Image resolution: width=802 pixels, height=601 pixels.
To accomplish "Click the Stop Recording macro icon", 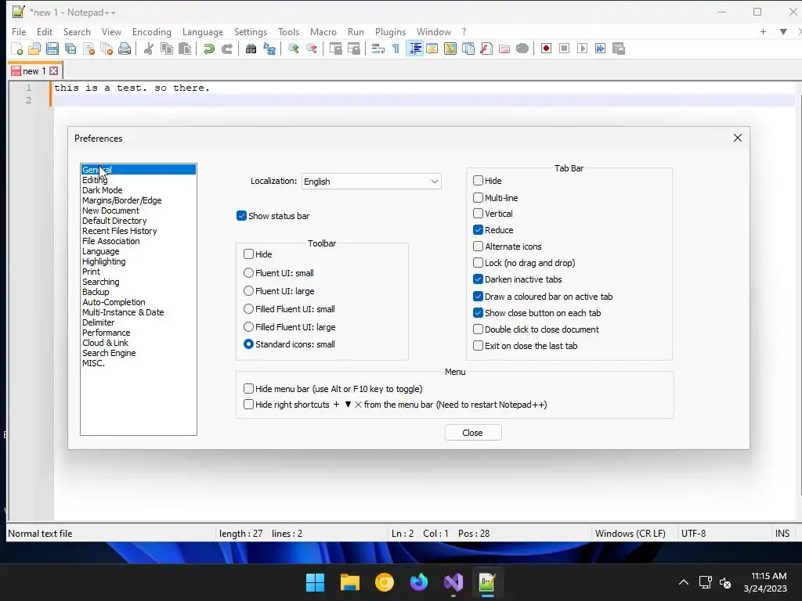I will [564, 49].
